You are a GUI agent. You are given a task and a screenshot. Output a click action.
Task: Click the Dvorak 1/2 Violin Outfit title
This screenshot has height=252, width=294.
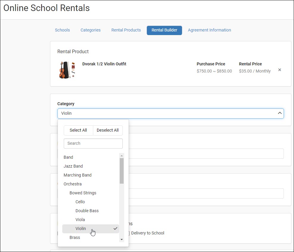pos(104,64)
